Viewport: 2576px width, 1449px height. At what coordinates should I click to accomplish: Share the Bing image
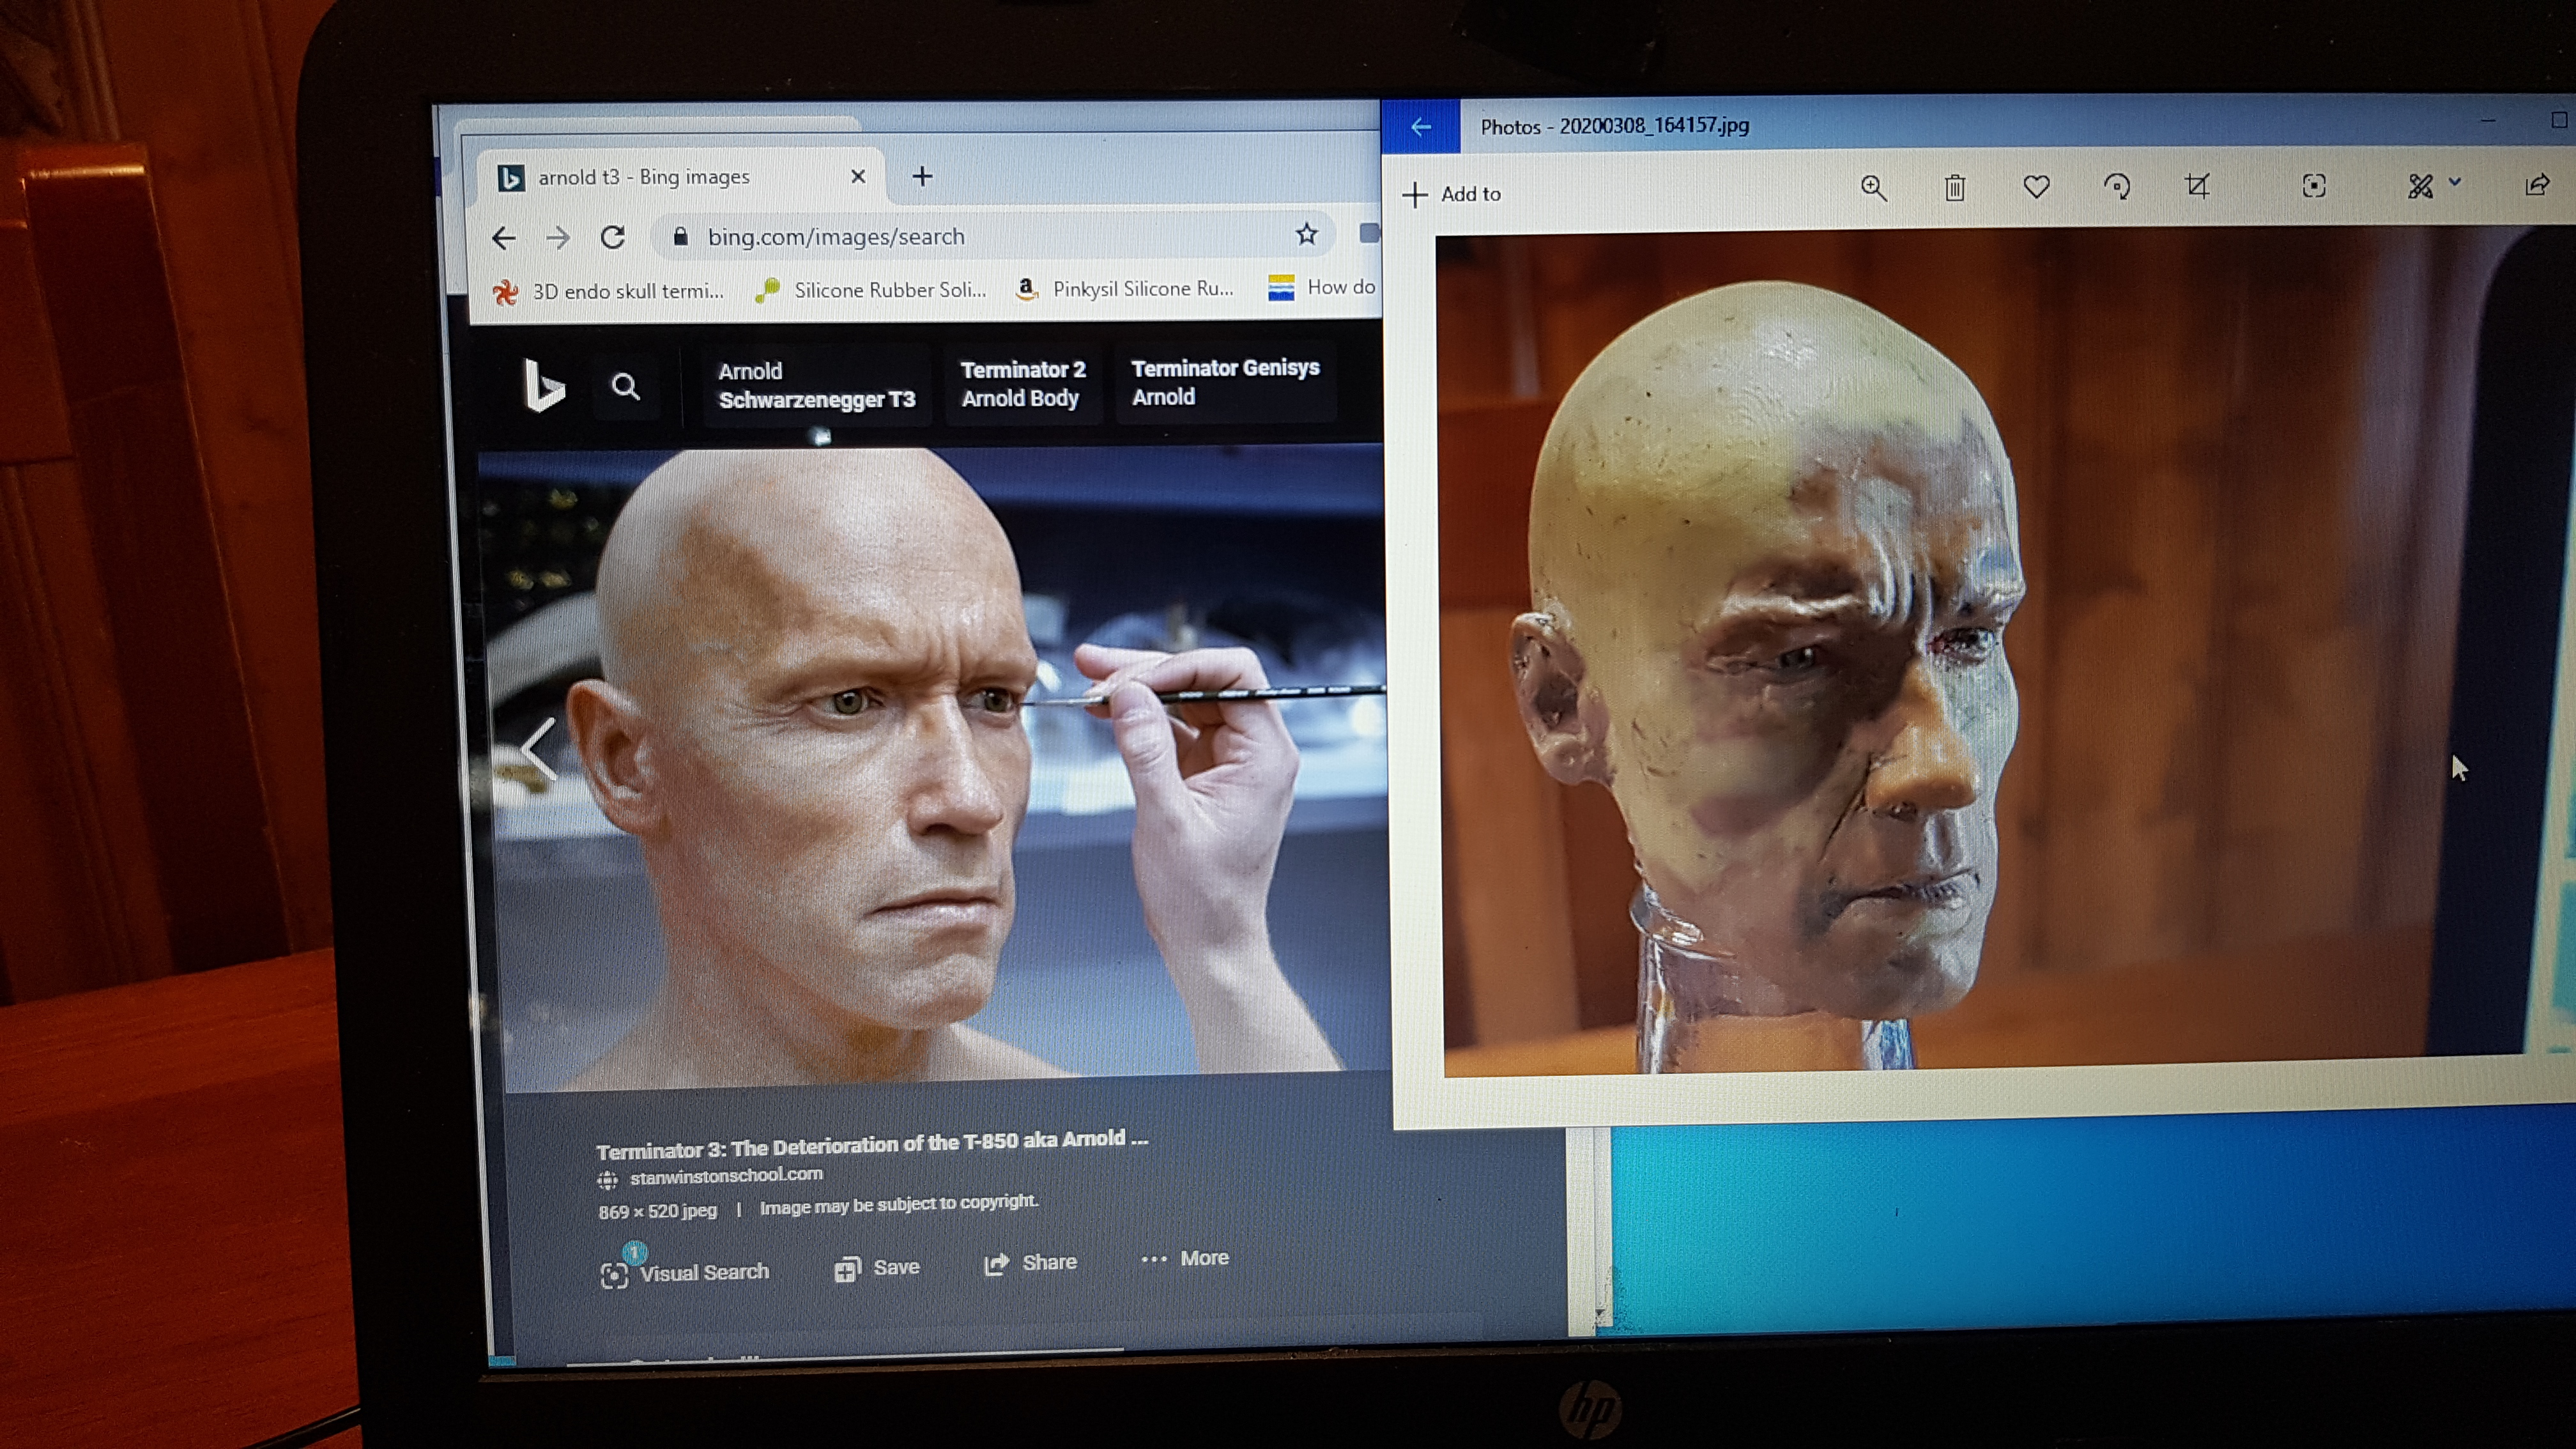[x=1030, y=1263]
